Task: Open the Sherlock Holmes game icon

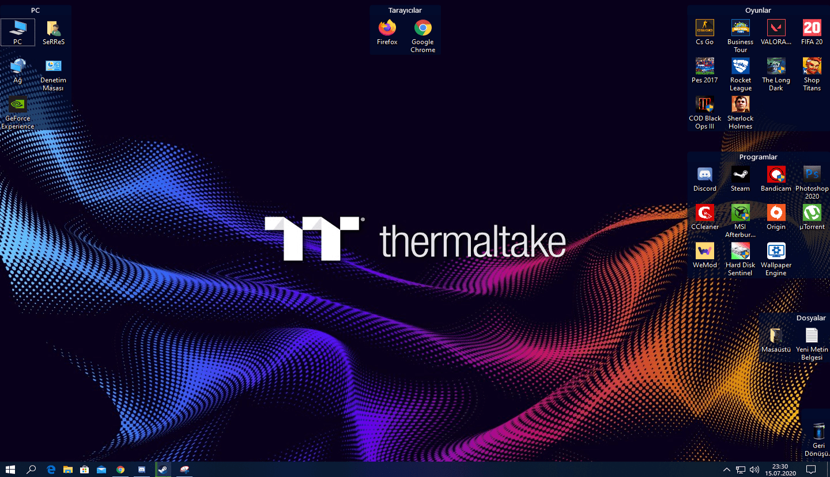Action: pos(741,113)
